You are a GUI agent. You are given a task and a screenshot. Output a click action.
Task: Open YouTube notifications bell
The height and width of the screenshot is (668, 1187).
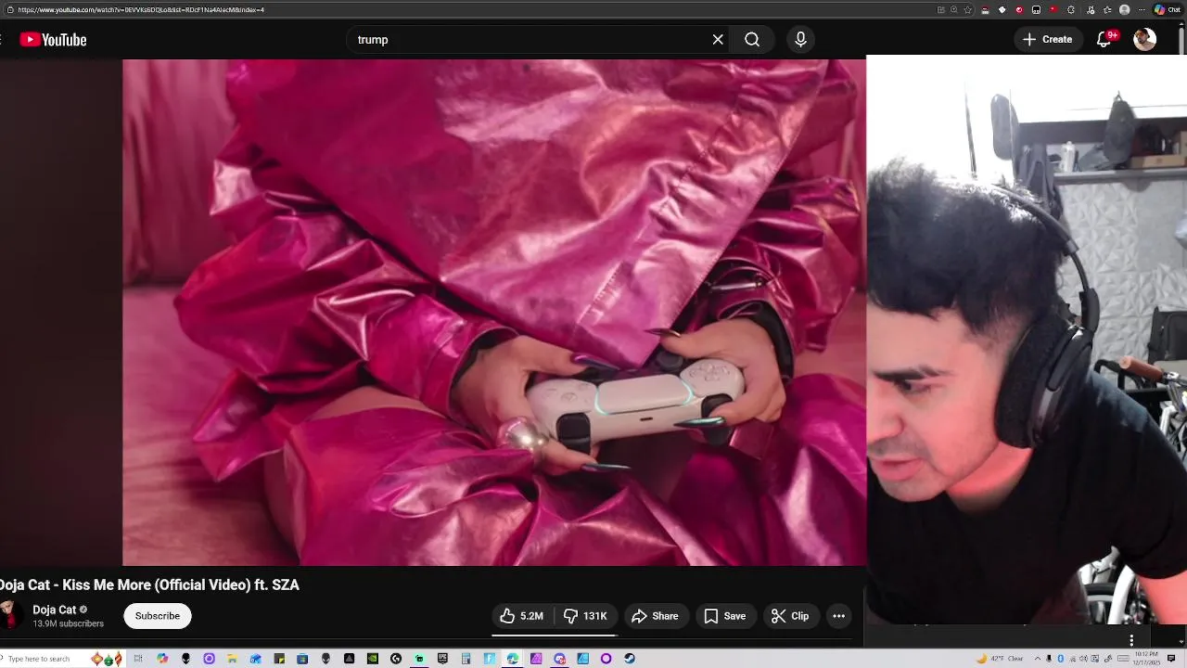1104,40
